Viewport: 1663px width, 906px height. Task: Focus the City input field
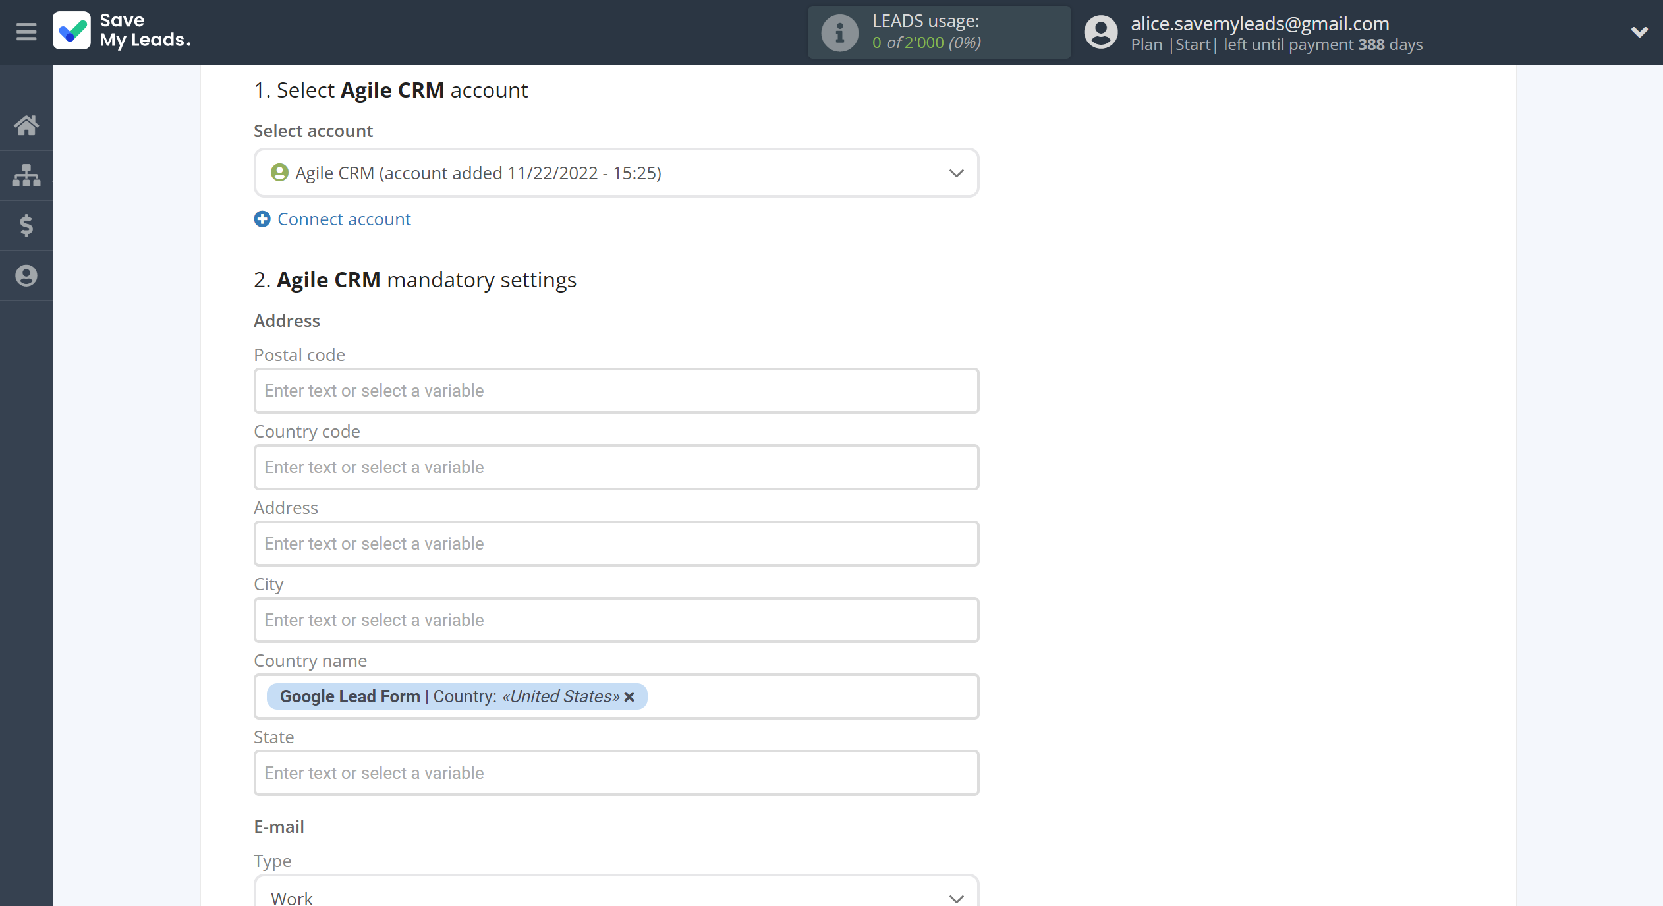tap(616, 620)
